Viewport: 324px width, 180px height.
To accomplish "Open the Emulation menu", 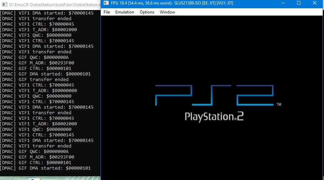I will [x=125, y=12].
